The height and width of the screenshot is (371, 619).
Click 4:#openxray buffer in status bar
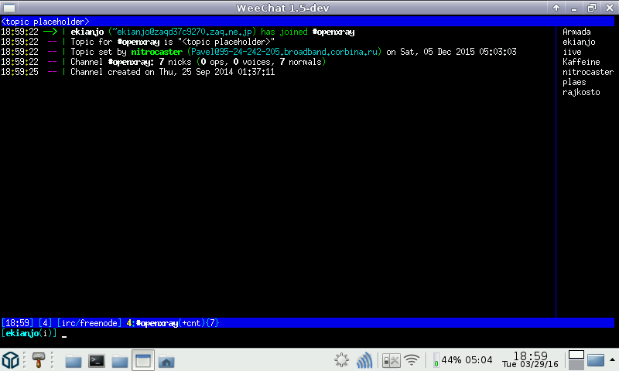pos(152,323)
